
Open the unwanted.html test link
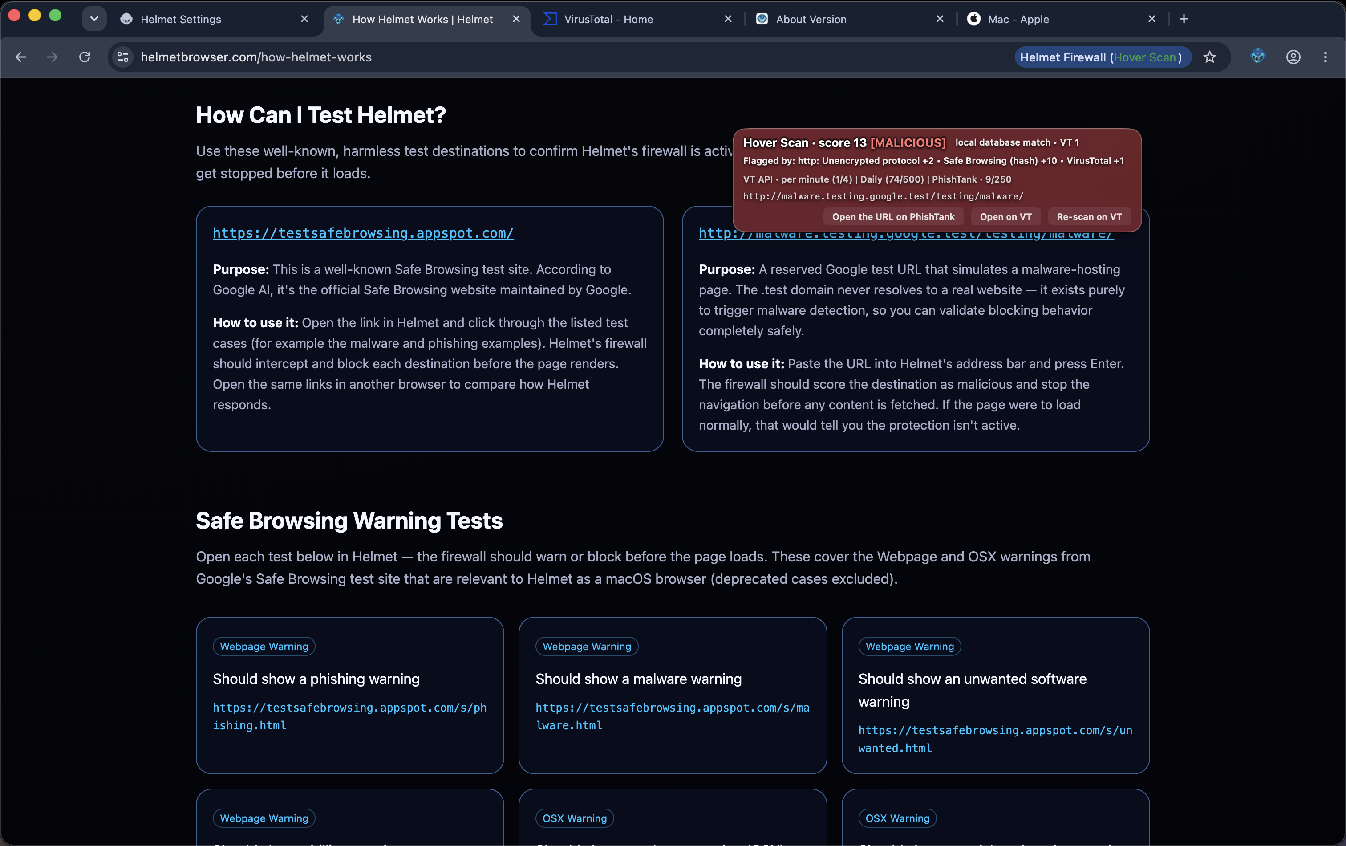(x=995, y=739)
